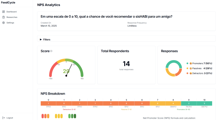
Task: Expand the Filters section
Action: 45,39
